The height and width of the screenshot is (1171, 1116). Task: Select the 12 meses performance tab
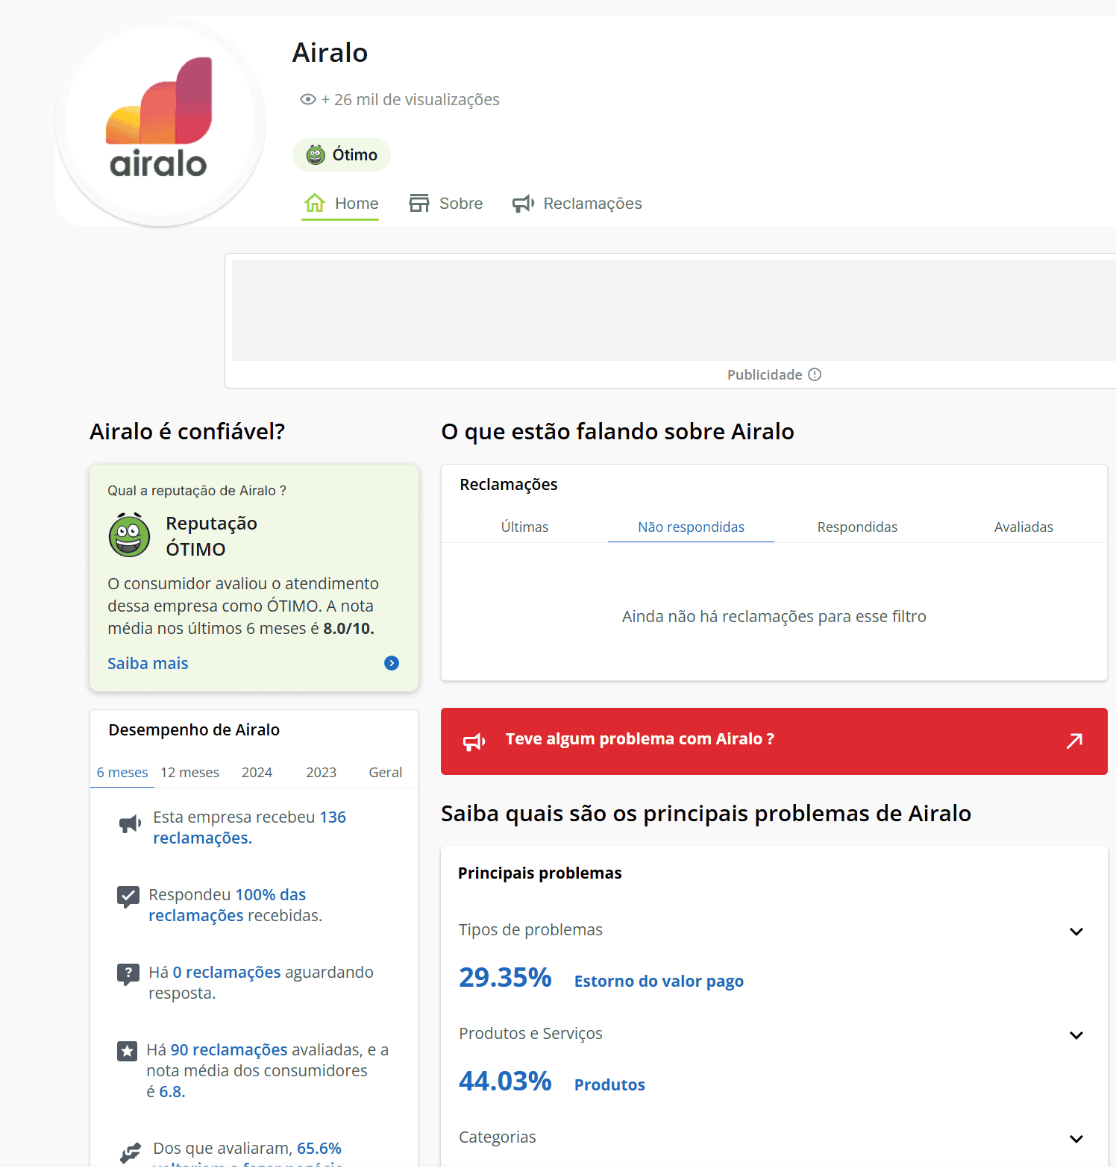click(190, 772)
